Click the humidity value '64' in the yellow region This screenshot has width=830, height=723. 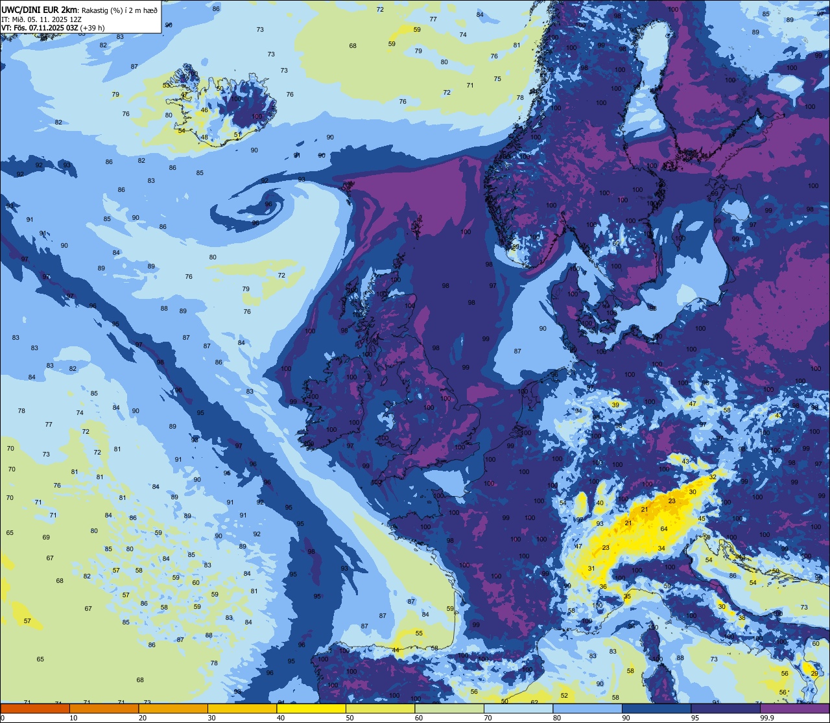click(664, 529)
